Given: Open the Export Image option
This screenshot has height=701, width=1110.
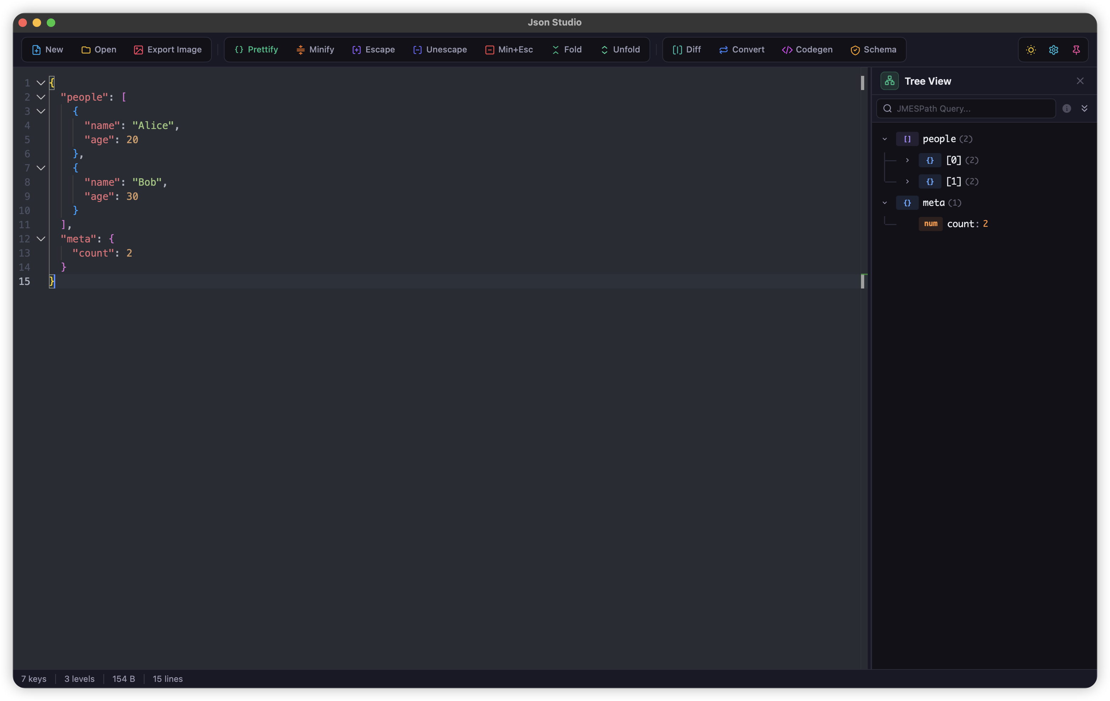Looking at the screenshot, I should point(168,49).
